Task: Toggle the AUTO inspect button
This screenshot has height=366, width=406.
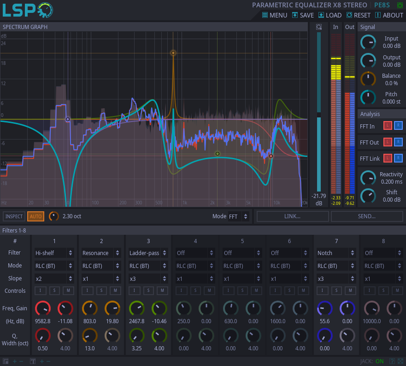Action: coord(36,216)
